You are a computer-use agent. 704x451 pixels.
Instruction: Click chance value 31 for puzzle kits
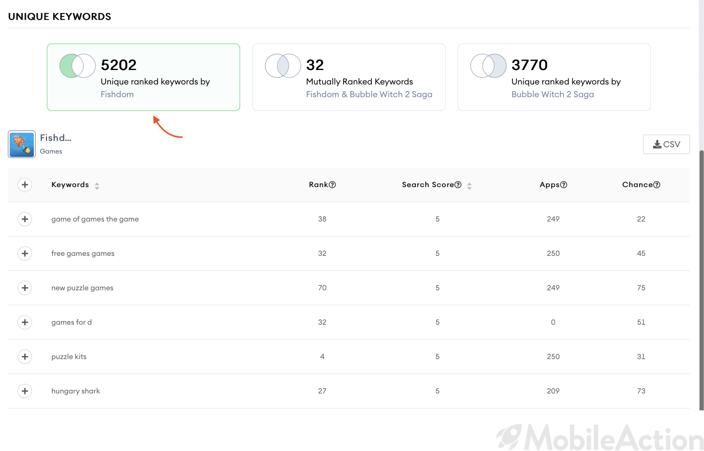coord(641,356)
